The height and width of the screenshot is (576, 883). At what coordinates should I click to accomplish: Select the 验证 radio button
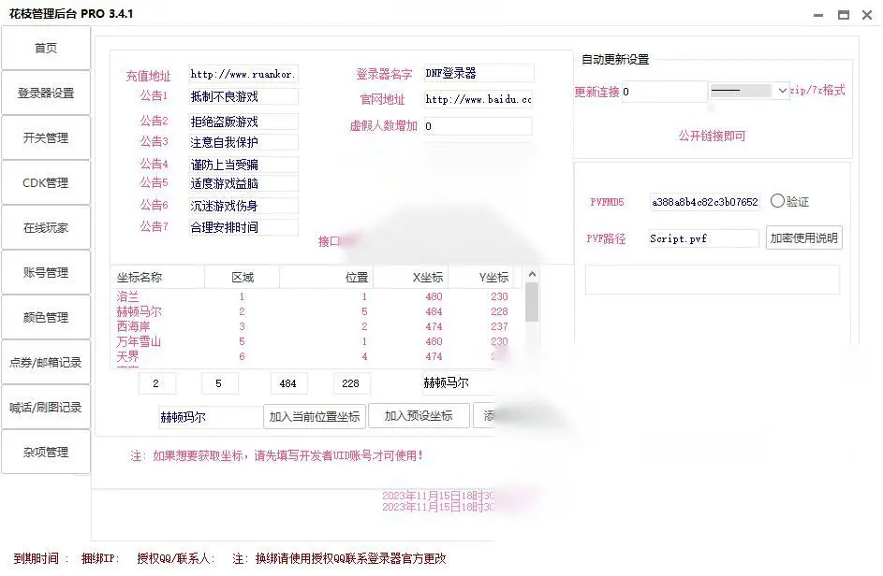[777, 201]
